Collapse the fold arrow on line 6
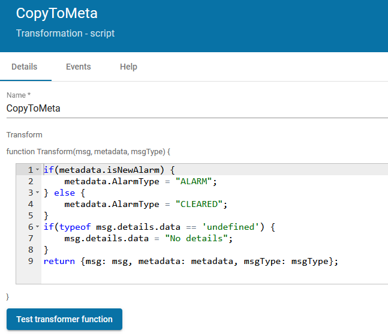 click(37, 227)
